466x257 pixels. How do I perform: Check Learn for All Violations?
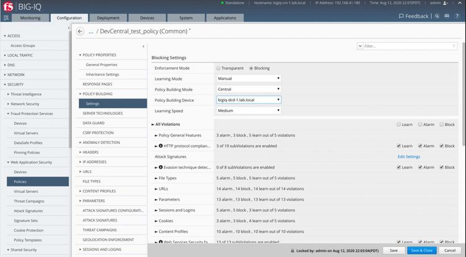coord(399,124)
